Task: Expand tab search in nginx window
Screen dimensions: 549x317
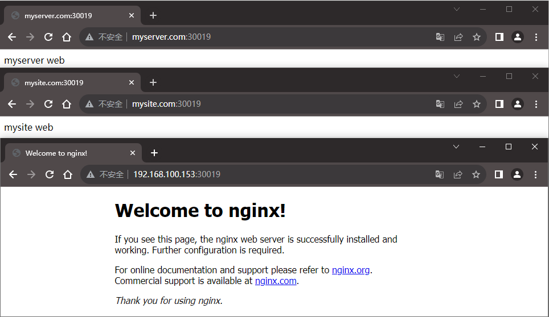Action: [456, 147]
